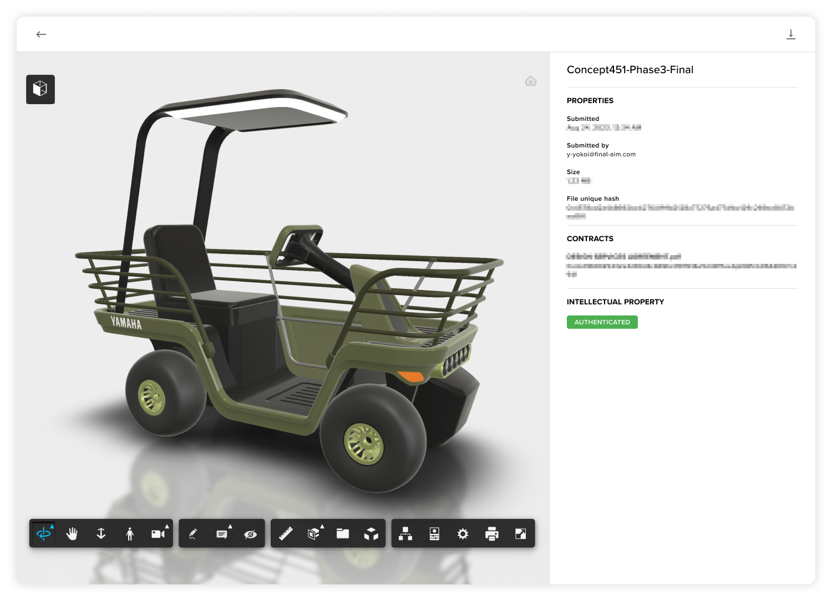Select the Markup pencil tool
Image resolution: width=832 pixels, height=601 pixels.
(193, 533)
